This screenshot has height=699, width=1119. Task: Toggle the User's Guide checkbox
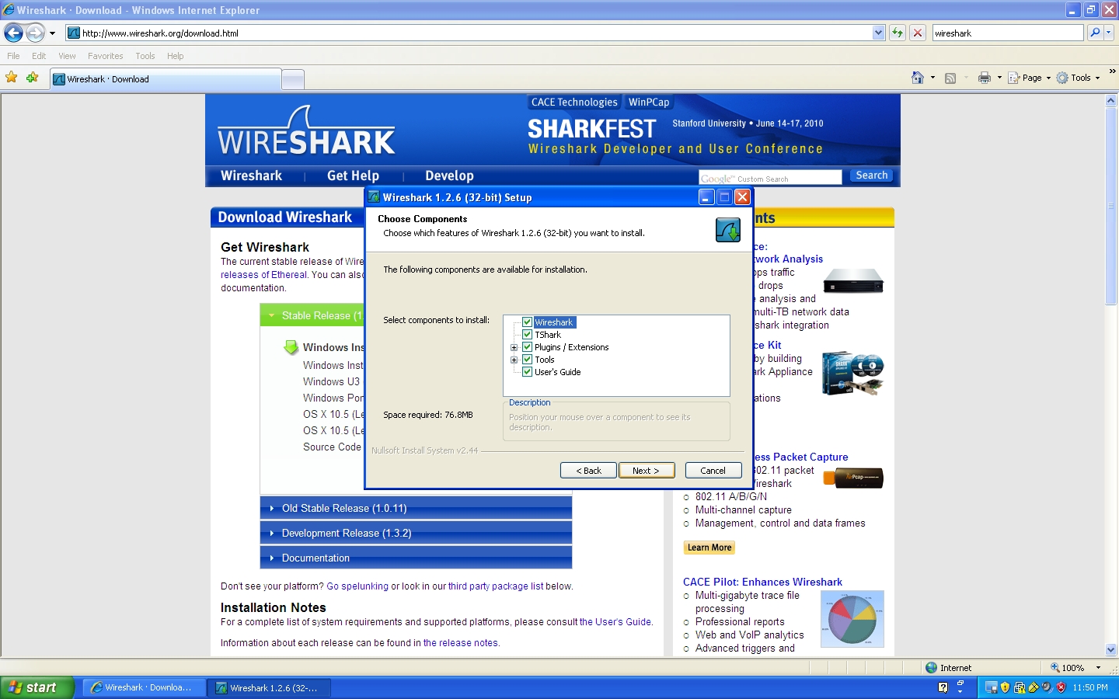(527, 372)
